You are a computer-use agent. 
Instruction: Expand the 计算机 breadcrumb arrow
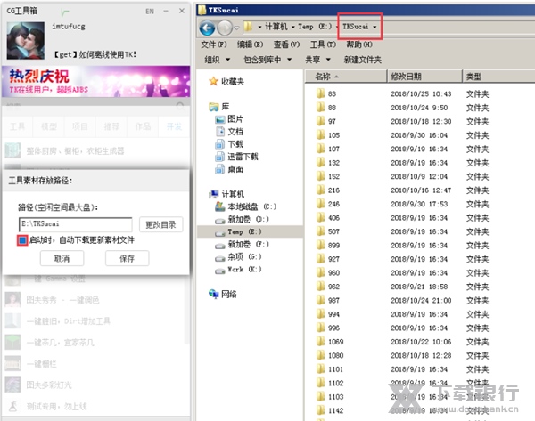(260, 27)
